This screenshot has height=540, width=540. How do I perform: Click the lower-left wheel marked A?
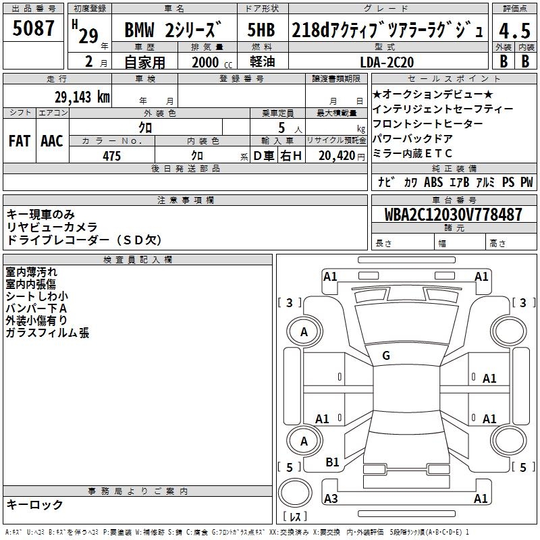[304, 441]
